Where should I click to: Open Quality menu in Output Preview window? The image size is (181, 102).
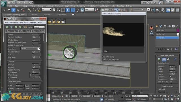[x=118, y=14]
